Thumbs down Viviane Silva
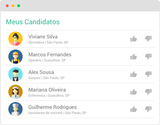Screen dimensions: 160x125 [x=148, y=39]
